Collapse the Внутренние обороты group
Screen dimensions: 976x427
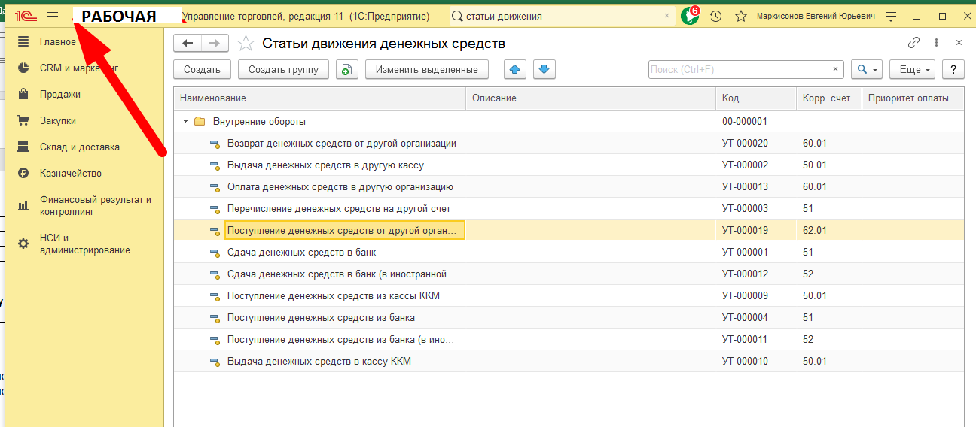point(185,121)
